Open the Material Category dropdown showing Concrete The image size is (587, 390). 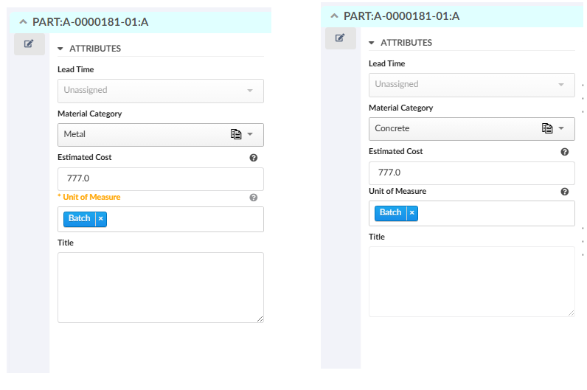coord(561,128)
